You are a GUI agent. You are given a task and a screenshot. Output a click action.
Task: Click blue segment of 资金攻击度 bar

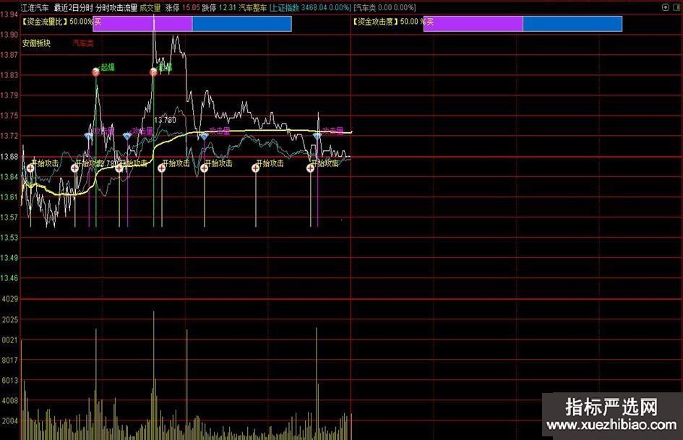pyautogui.click(x=572, y=23)
